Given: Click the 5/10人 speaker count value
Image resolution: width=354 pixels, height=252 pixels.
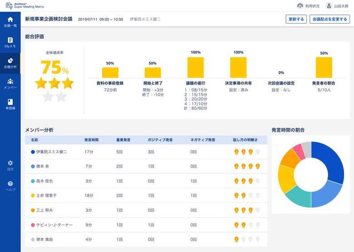Looking at the screenshot, I should (x=324, y=90).
